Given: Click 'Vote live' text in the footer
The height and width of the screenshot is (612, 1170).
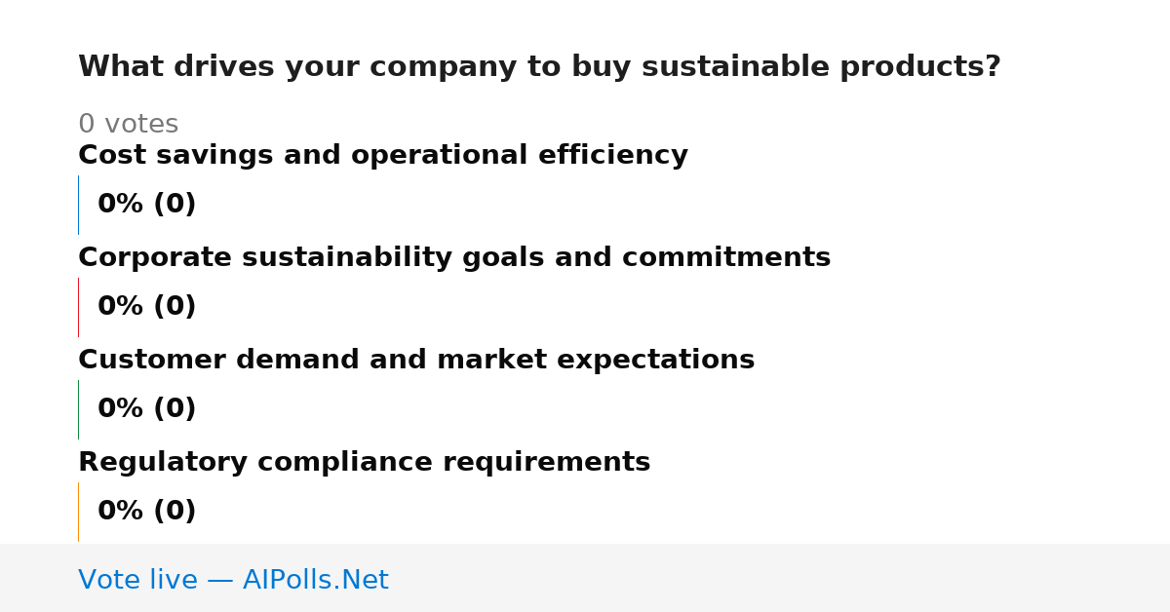Looking at the screenshot, I should coord(137,581).
